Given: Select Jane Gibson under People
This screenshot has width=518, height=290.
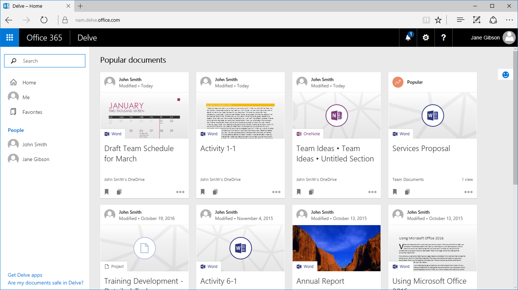Looking at the screenshot, I should pyautogui.click(x=29, y=159).
